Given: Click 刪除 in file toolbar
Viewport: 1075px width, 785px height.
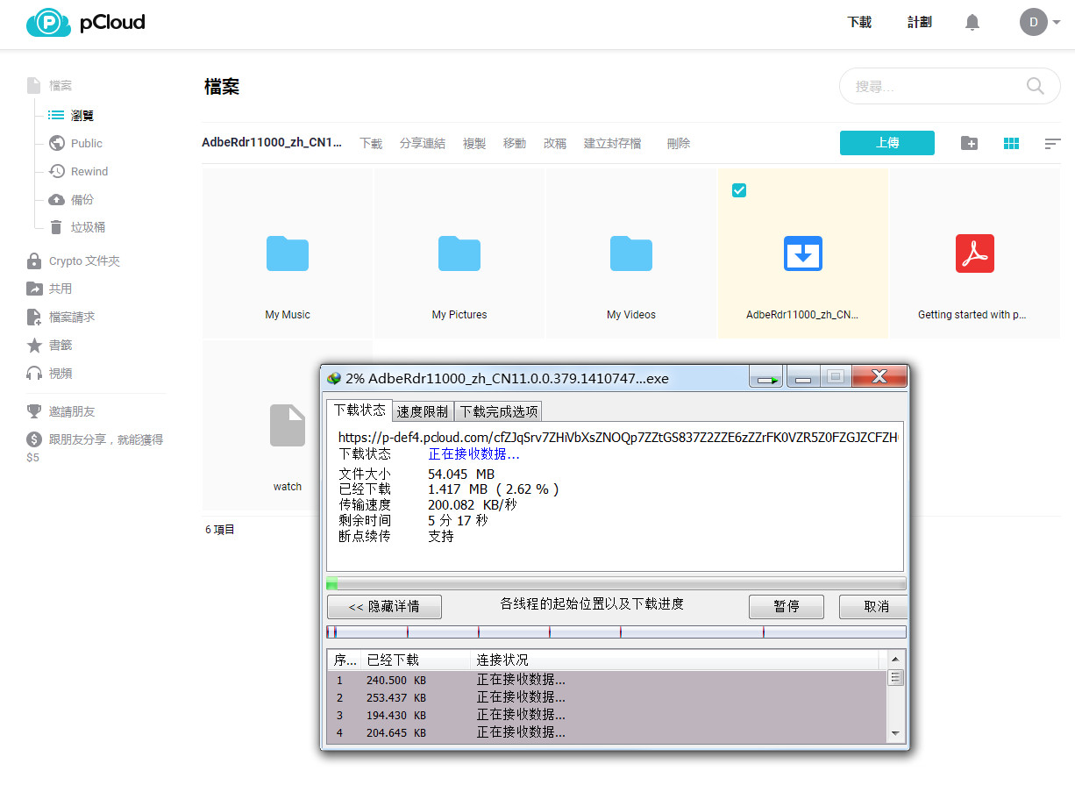Looking at the screenshot, I should click(x=679, y=143).
